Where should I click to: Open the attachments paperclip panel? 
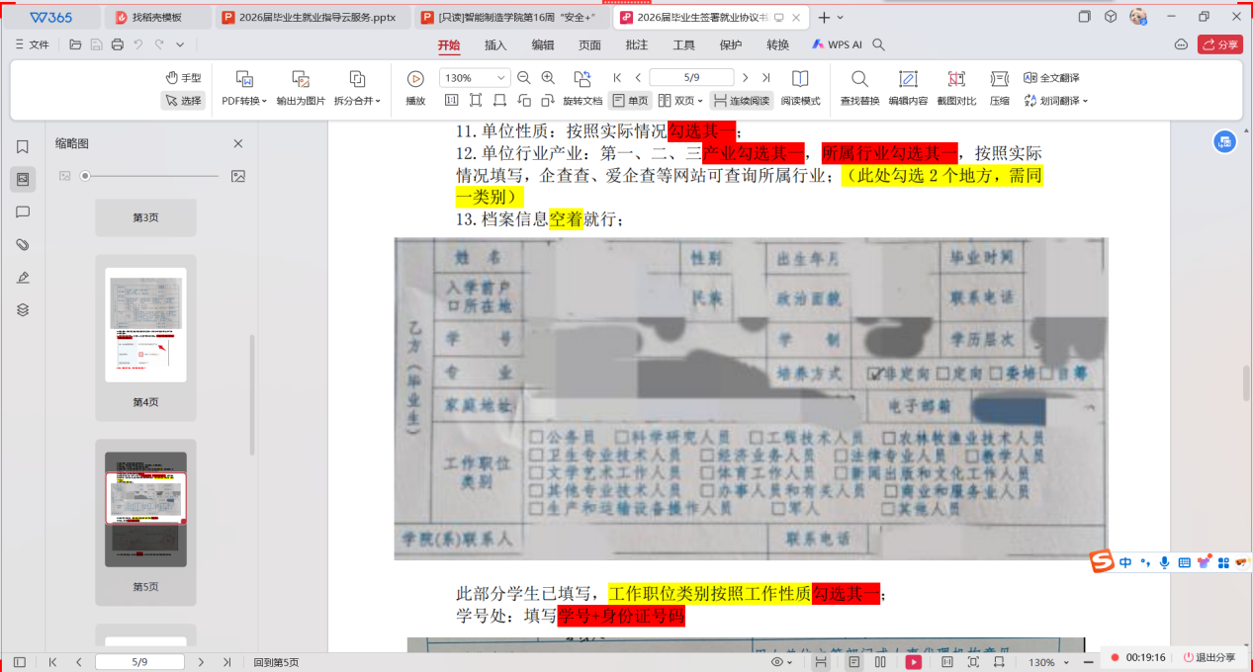click(x=23, y=245)
